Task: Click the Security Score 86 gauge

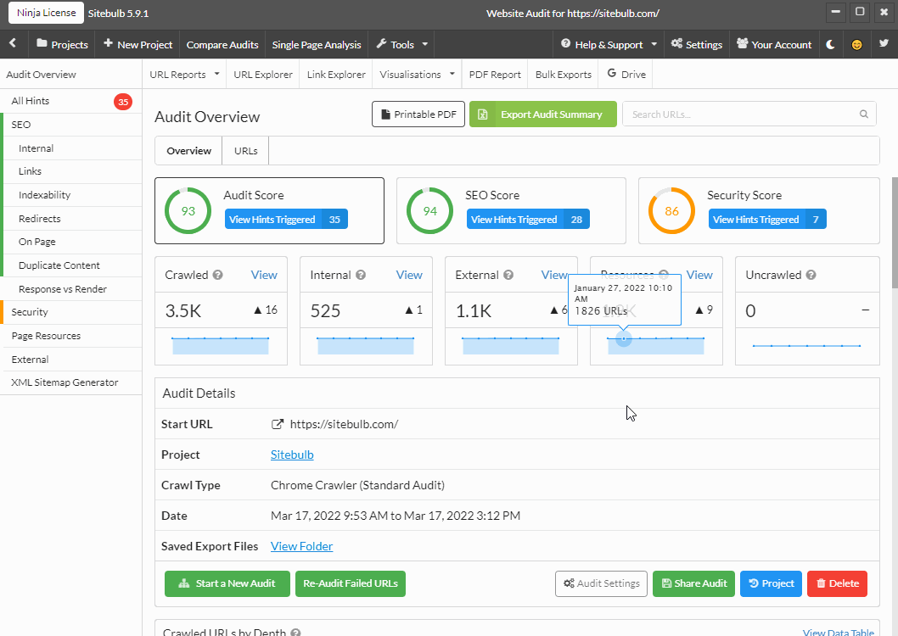Action: [671, 210]
